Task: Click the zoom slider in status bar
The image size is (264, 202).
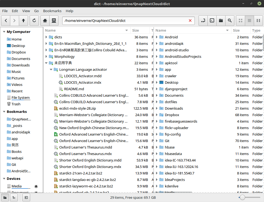Action: click(242, 198)
